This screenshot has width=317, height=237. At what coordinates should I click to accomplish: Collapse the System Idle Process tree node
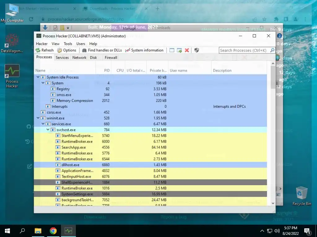38,77
